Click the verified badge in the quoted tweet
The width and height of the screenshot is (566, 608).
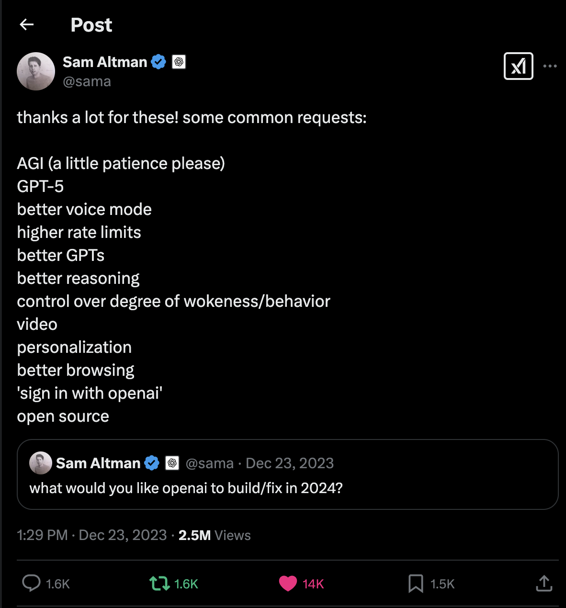click(152, 462)
